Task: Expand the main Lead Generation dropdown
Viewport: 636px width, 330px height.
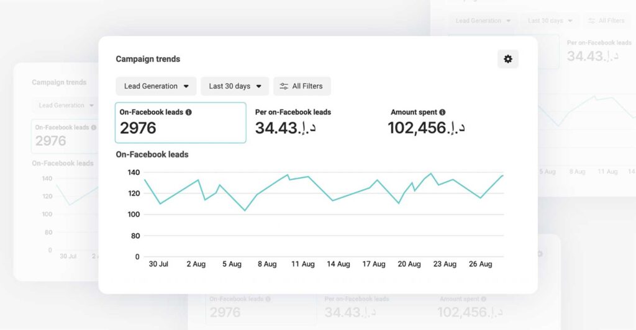Action: pyautogui.click(x=156, y=86)
